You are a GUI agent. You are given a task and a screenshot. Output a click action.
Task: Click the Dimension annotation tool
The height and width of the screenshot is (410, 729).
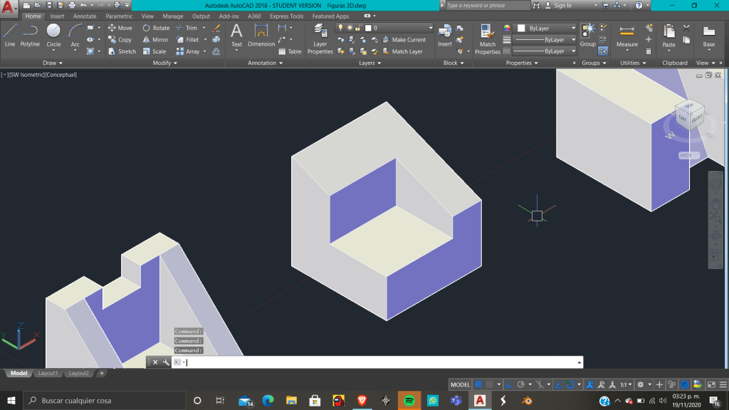click(261, 36)
